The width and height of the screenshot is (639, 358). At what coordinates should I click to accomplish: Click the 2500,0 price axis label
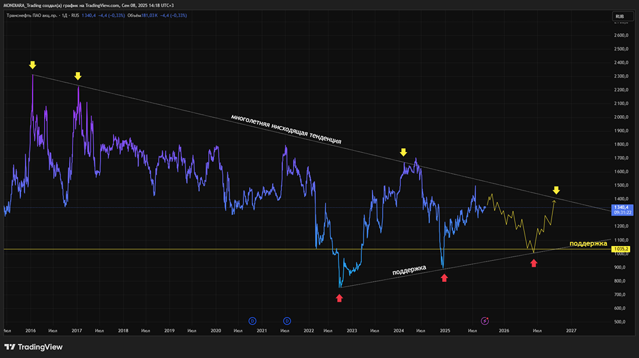pyautogui.click(x=621, y=49)
